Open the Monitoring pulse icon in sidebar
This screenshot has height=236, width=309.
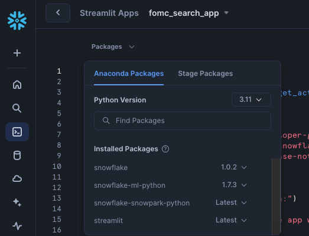[17, 226]
